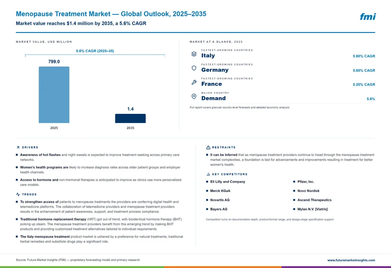Select the Italy country name
This screenshot has width=391, height=268.
click(208, 56)
